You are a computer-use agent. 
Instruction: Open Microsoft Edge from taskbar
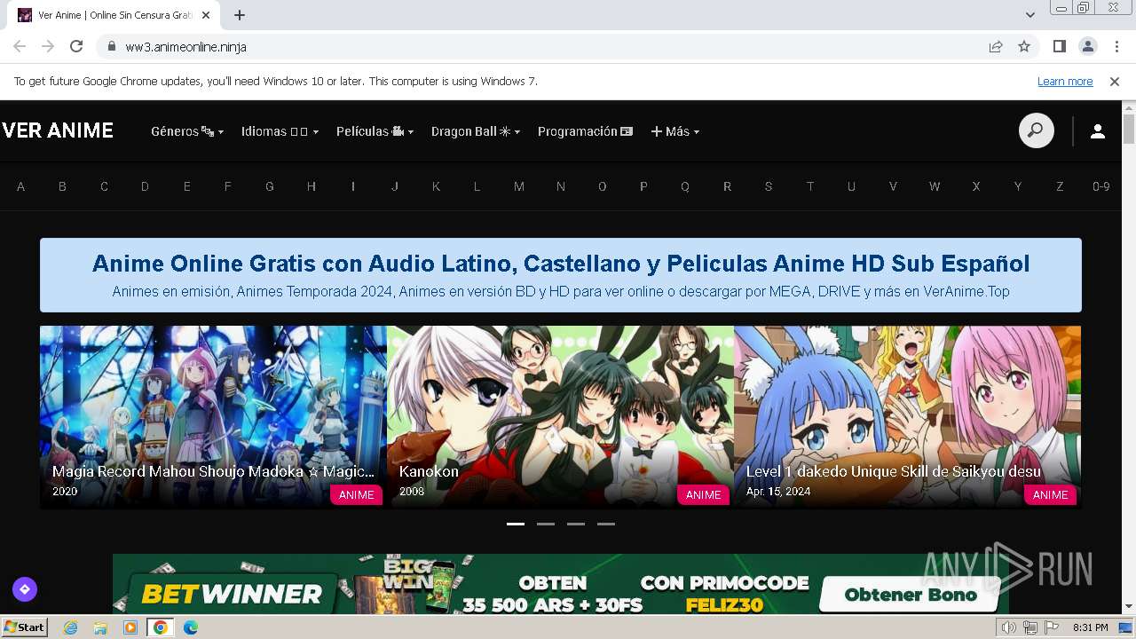point(190,627)
